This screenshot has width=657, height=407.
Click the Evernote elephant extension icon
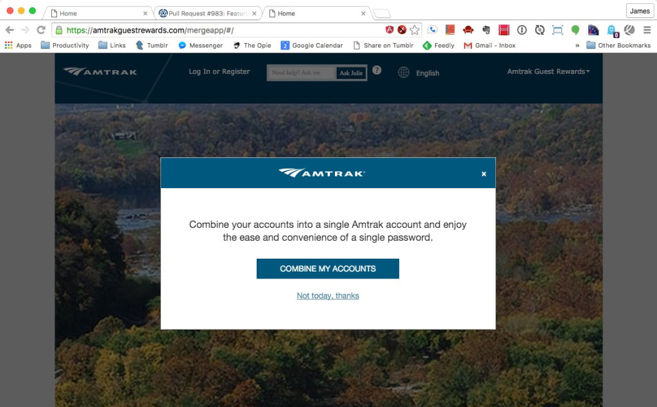point(486,30)
